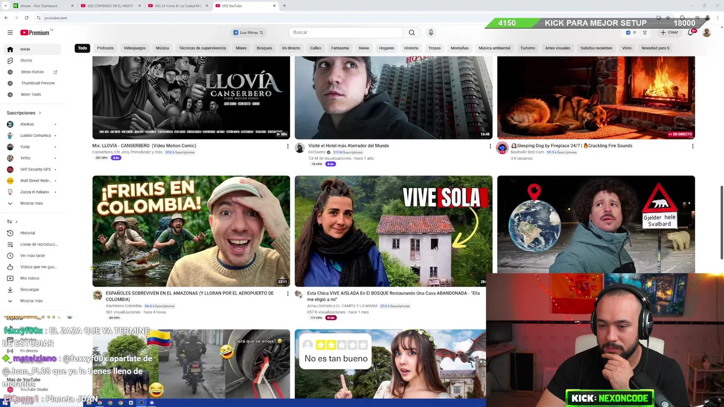The image size is (724, 407).
Task: Switch to COMIENDO EN EL MEJOR browser tab
Action: tap(110, 6)
